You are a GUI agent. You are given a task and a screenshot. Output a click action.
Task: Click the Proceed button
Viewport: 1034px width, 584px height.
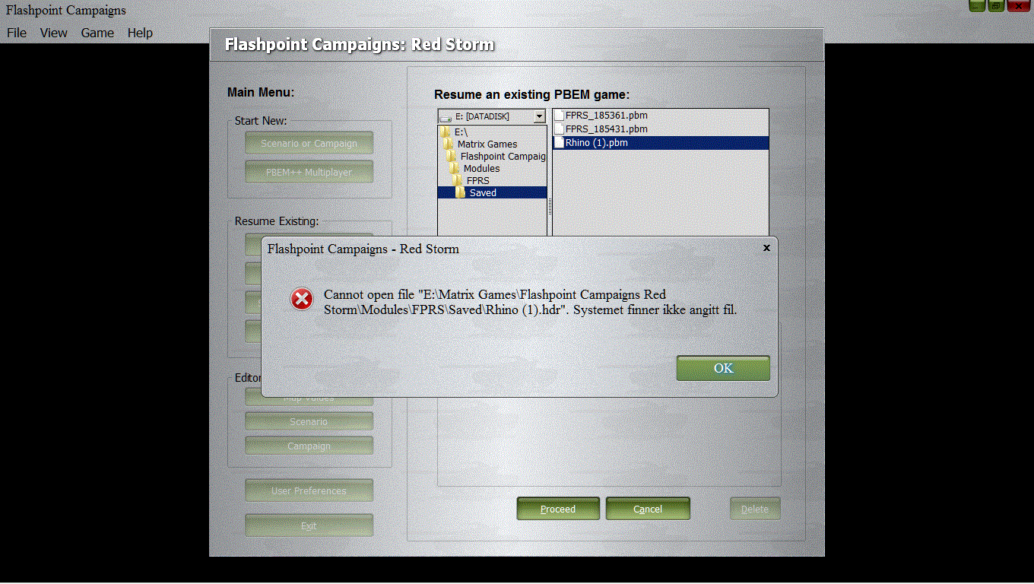[558, 509]
